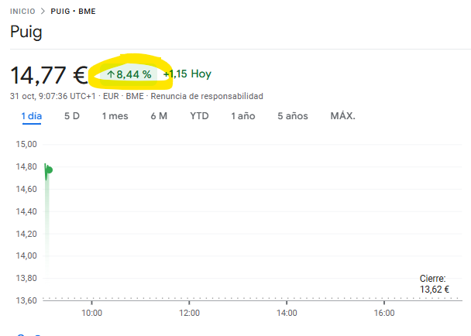Open Renuncia de responsabilidad disclaimer link
Screen dimensions: 471x336
tap(207, 96)
